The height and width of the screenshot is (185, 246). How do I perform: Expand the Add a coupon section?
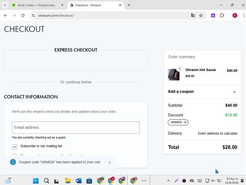203,92
